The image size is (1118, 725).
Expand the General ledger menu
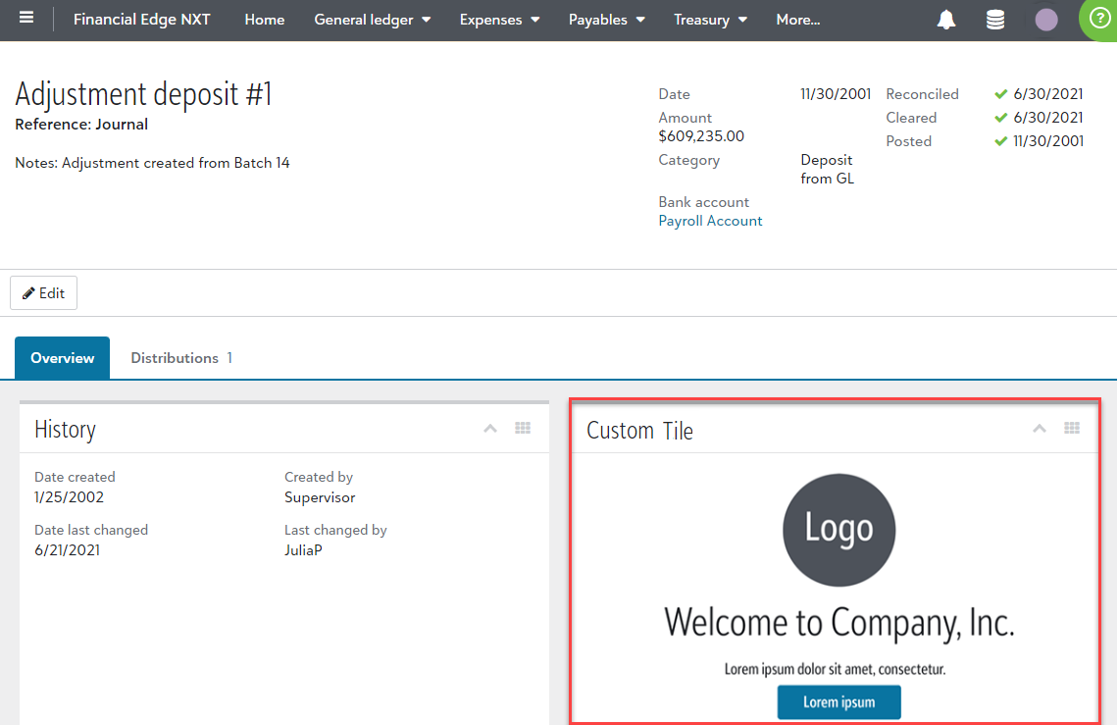(x=372, y=20)
